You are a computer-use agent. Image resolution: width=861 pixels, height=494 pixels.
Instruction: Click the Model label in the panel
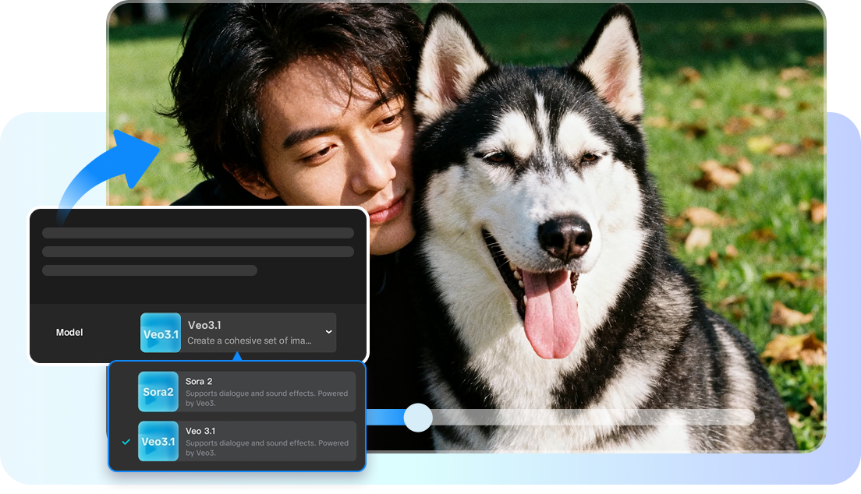pyautogui.click(x=69, y=332)
